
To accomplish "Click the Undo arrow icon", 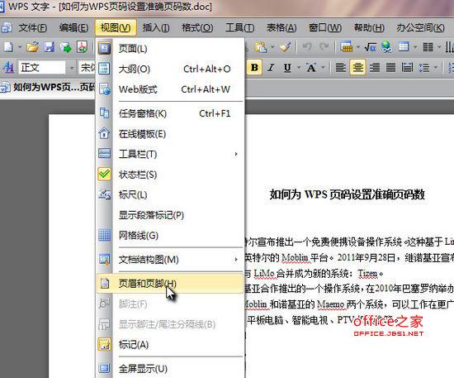I will pyautogui.click(x=307, y=46).
